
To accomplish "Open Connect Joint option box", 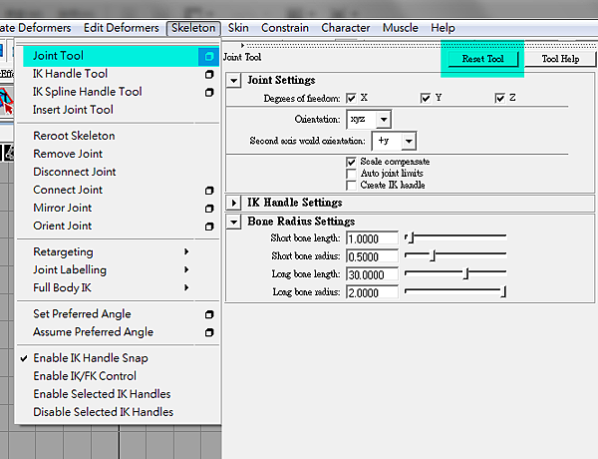I will tap(209, 191).
